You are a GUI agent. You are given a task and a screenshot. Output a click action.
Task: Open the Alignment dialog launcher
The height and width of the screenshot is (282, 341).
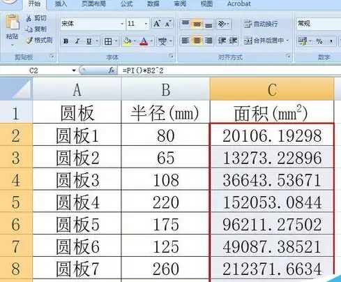(288, 56)
